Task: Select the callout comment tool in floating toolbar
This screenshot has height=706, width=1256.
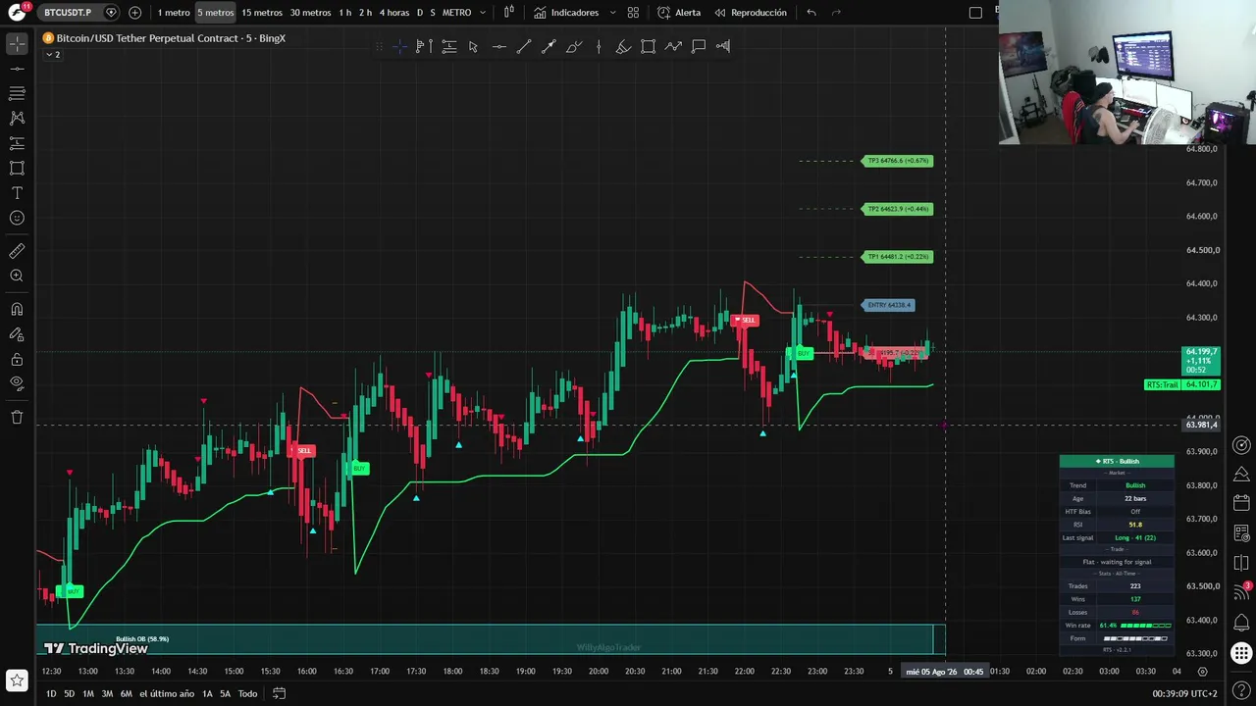Action: pos(699,46)
